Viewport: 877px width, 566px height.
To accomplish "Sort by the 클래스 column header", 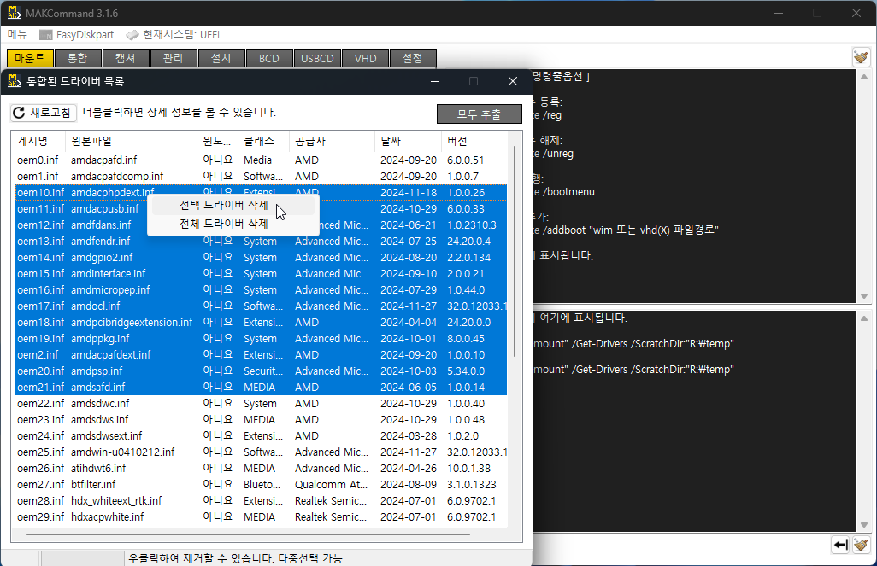I will click(x=264, y=142).
